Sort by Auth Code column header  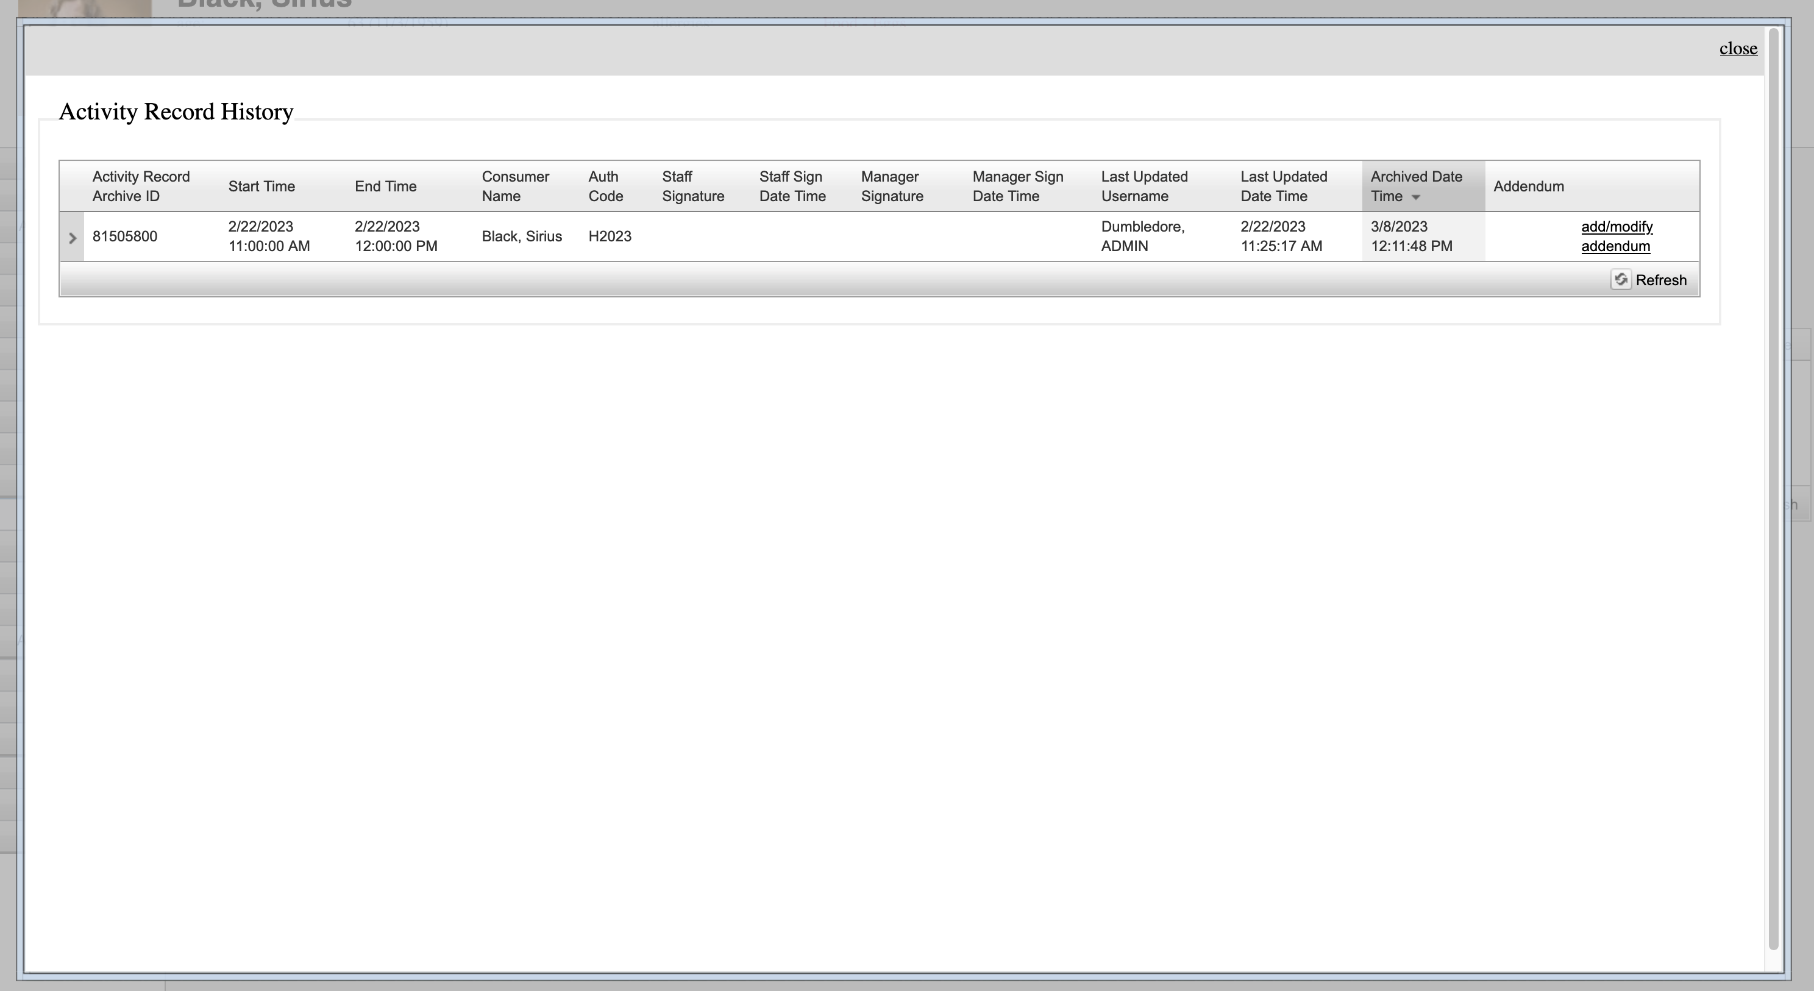(x=606, y=186)
